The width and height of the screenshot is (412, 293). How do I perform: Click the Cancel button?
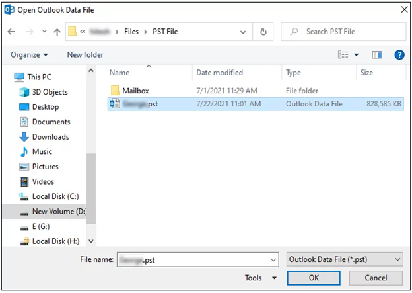tap(376, 278)
